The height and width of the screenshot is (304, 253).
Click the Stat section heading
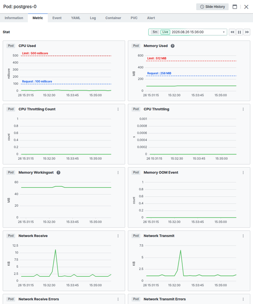[x=6, y=32]
